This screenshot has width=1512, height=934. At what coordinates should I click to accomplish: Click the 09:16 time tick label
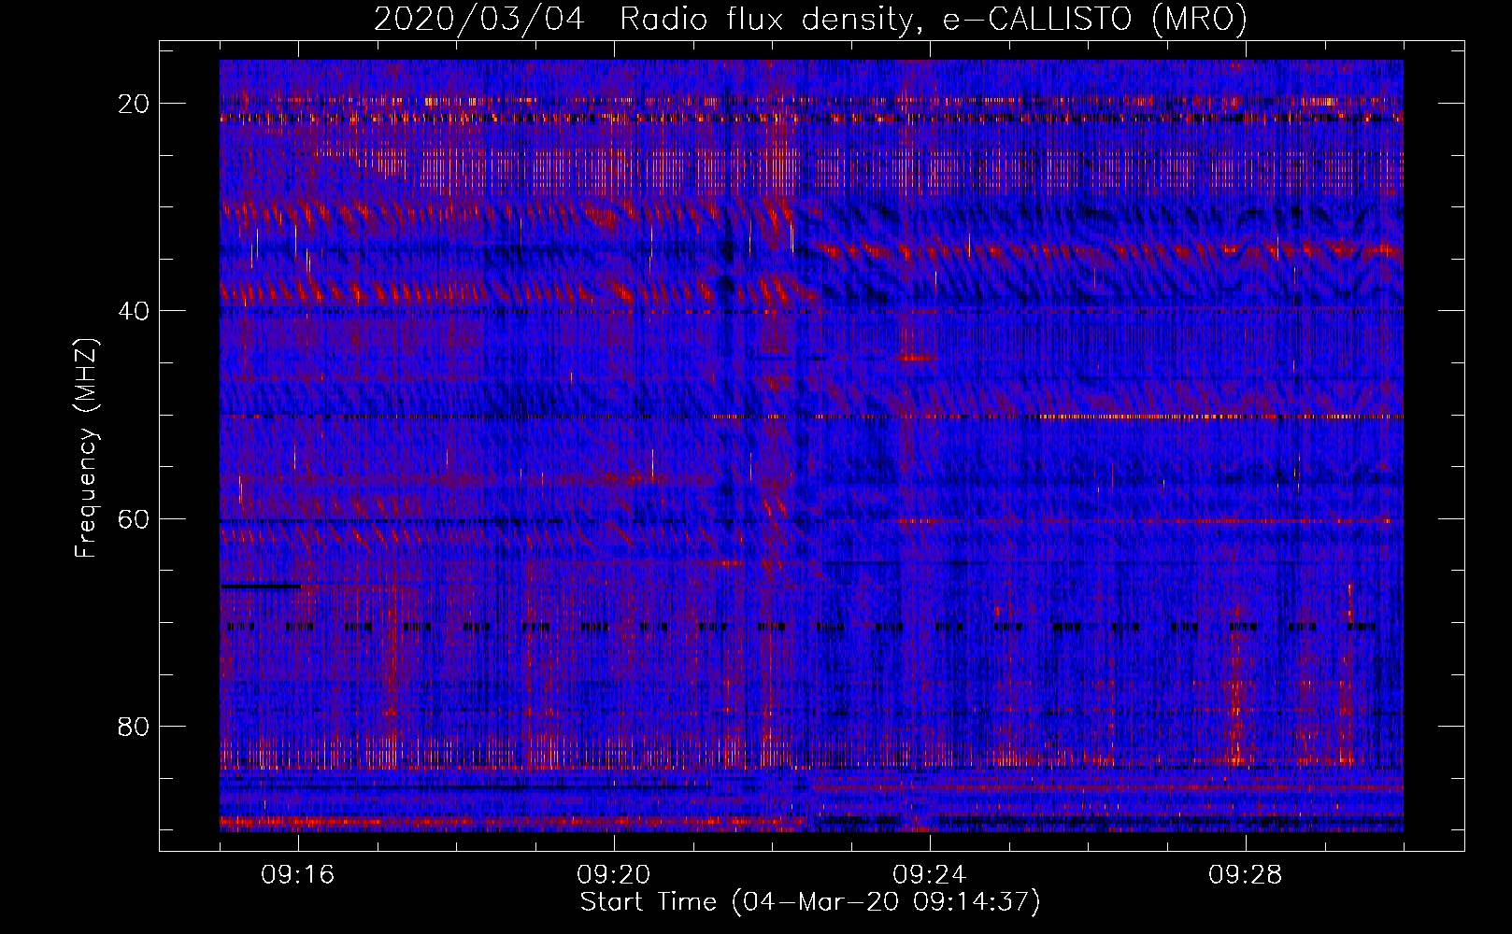298,875
